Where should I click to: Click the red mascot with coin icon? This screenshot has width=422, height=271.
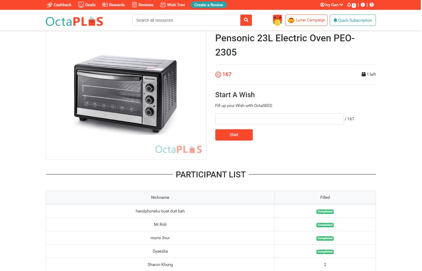point(277,20)
